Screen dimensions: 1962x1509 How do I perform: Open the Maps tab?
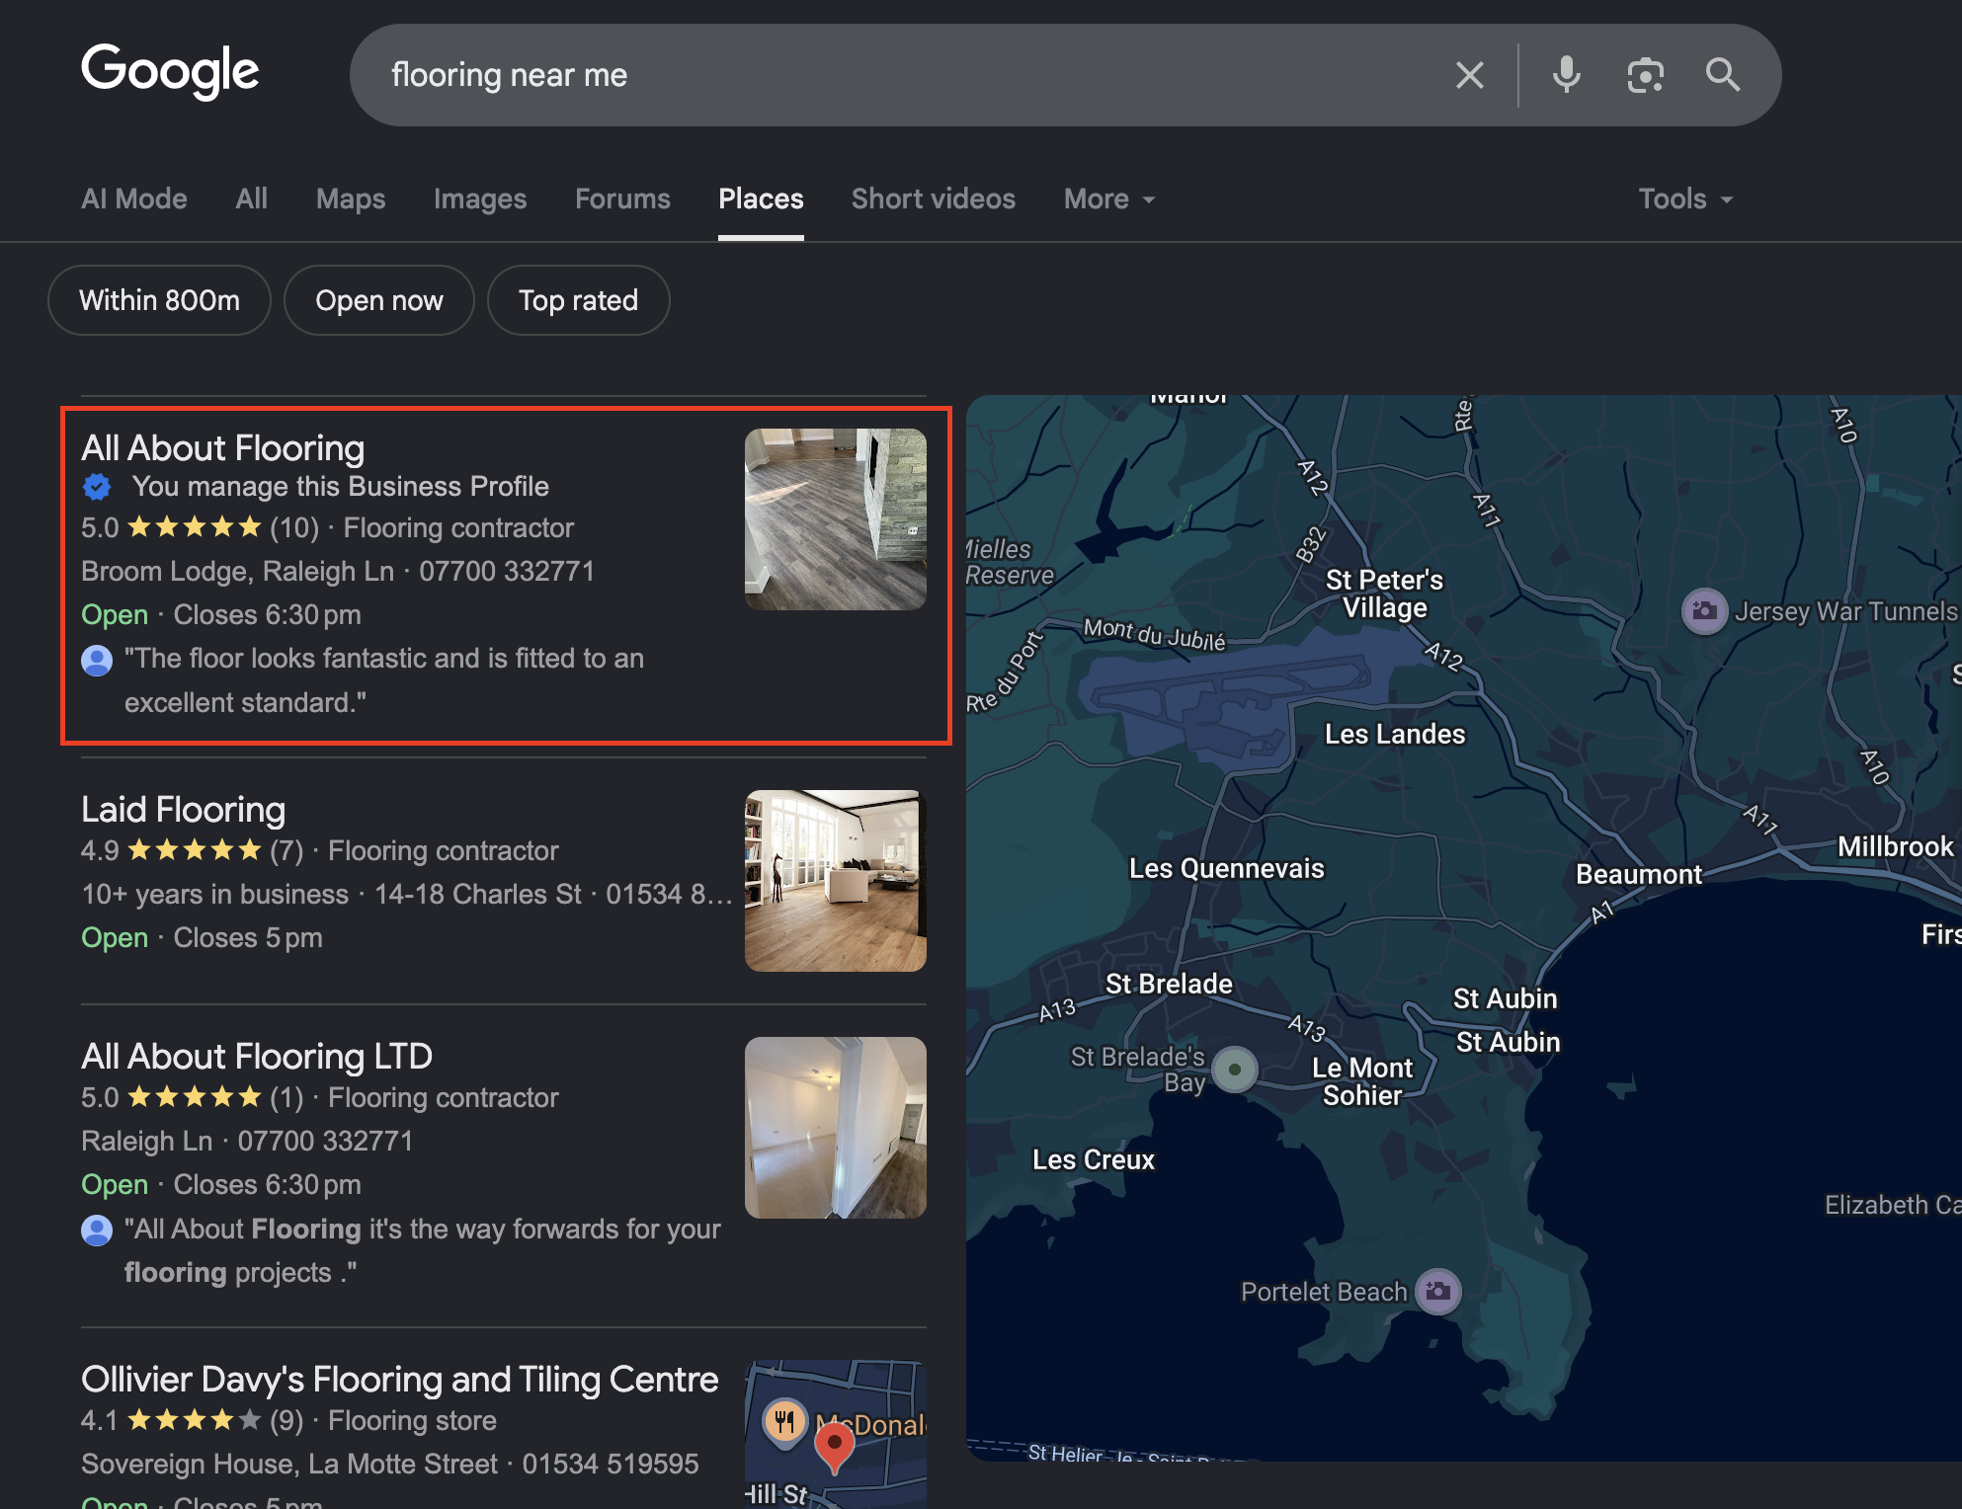click(x=351, y=199)
